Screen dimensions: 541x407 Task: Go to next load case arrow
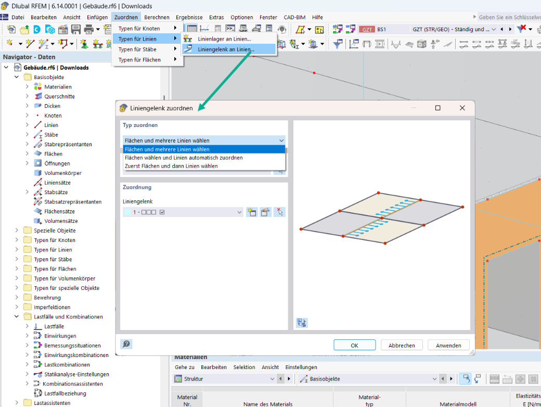pos(510,29)
